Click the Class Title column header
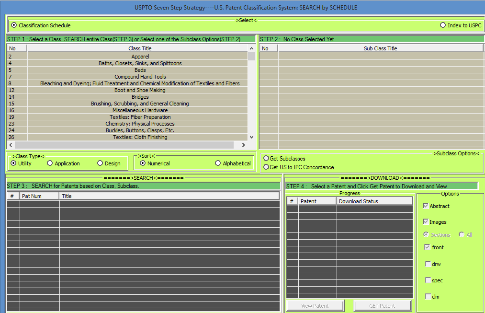Image resolution: width=485 pixels, height=313 pixels. click(140, 48)
